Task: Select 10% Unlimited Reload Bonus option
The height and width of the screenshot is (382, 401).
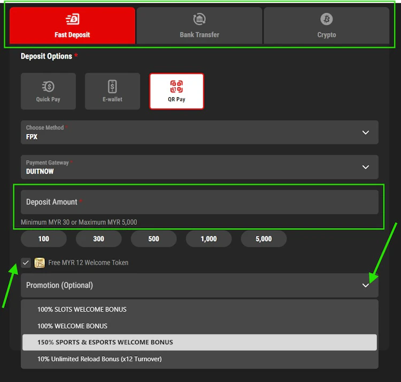Action: click(x=199, y=358)
